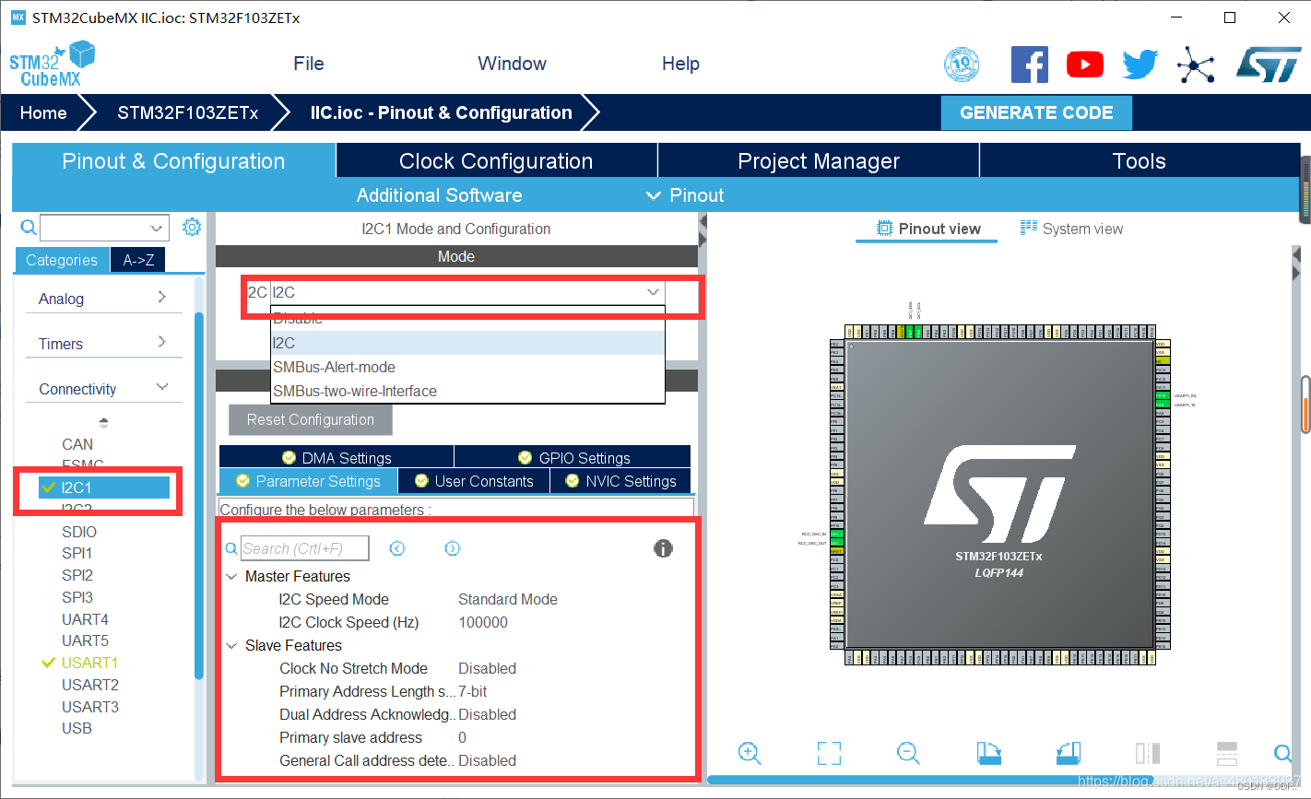Switch to System view
Viewport: 1311px width, 799px height.
[x=1081, y=228]
